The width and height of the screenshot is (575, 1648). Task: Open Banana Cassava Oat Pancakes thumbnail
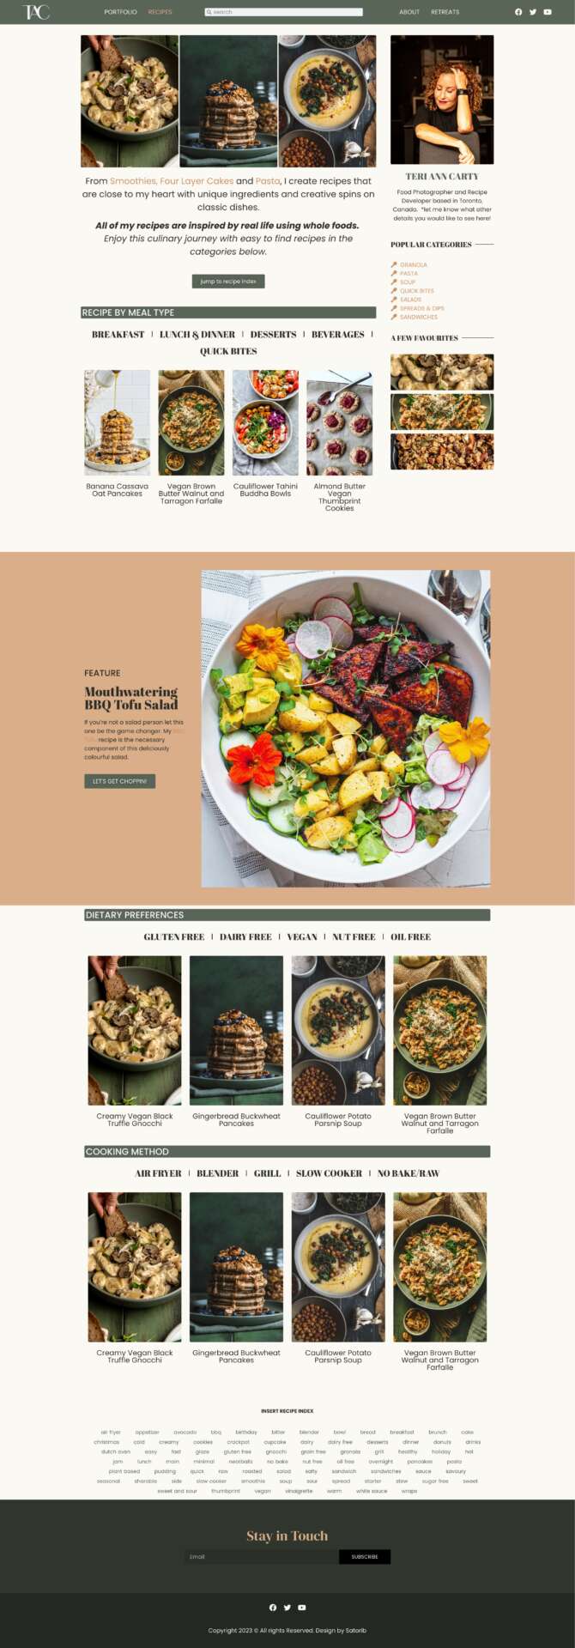117,423
